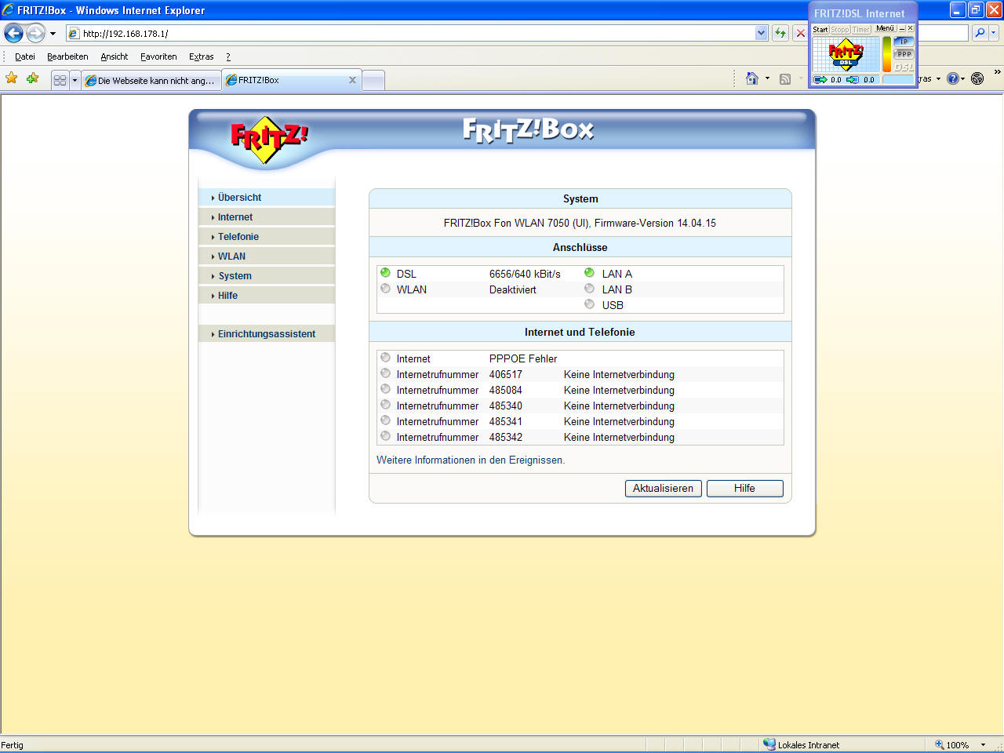Expand Telefonie in the sidebar
The image size is (1004, 753).
267,237
